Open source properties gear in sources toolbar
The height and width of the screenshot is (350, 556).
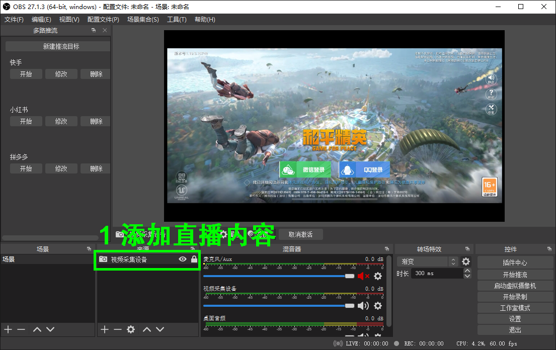pyautogui.click(x=131, y=329)
